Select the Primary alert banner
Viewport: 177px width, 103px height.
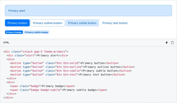point(88,11)
